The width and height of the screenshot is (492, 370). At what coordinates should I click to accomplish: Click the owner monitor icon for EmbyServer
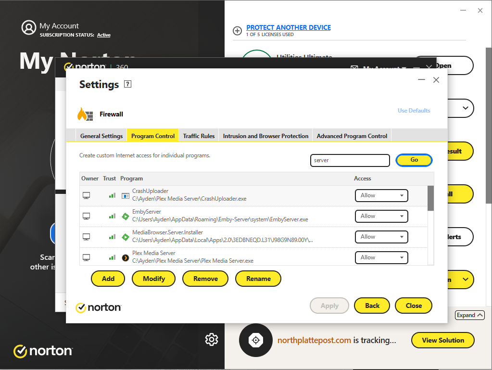(x=86, y=216)
